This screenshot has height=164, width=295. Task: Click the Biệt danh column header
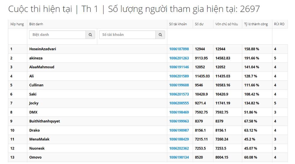pos(36,24)
